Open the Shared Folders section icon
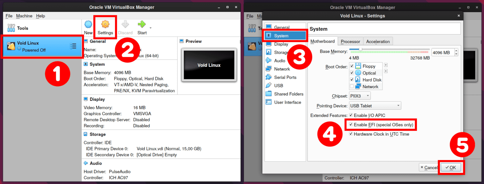This screenshot has height=184, width=484. pyautogui.click(x=268, y=94)
